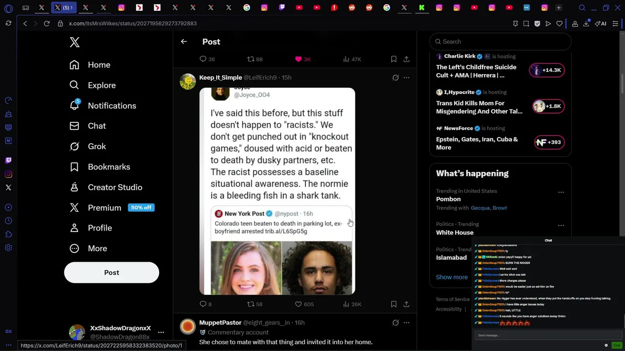
Task: Open three-dot menu at Opera sidebar bottom
Action: 8,345
